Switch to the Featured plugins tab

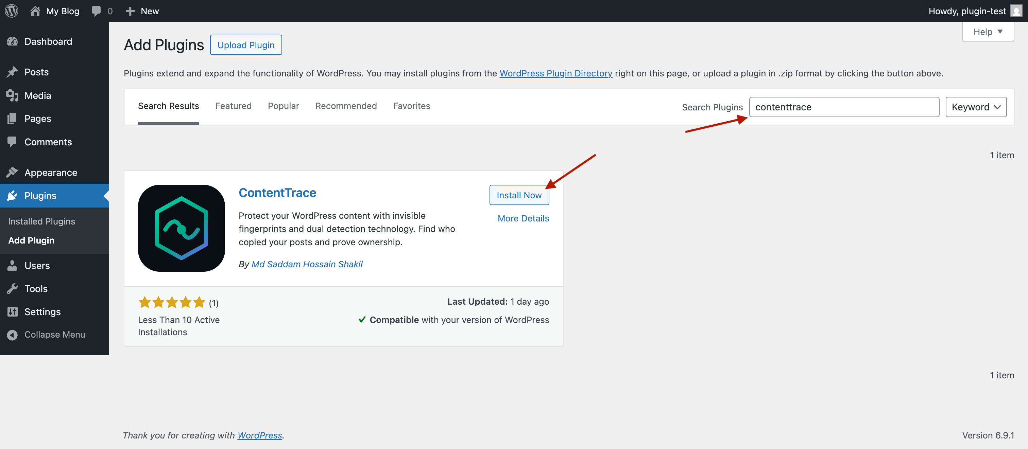coord(233,106)
